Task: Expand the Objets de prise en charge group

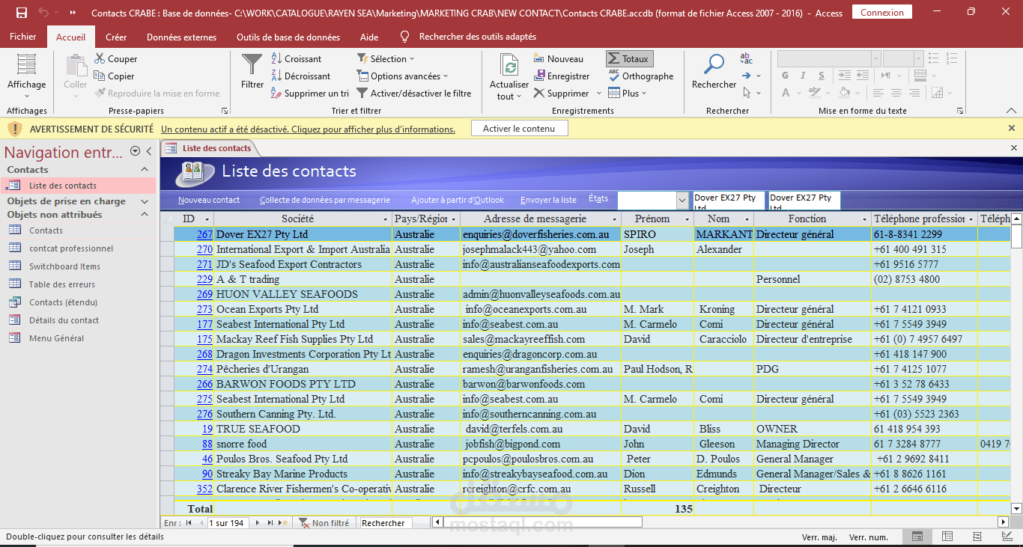Action: pyautogui.click(x=145, y=201)
